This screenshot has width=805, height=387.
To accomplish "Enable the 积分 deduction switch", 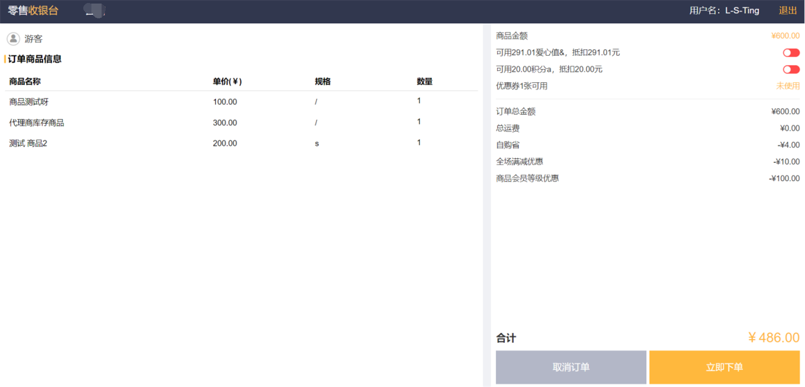I will click(790, 69).
